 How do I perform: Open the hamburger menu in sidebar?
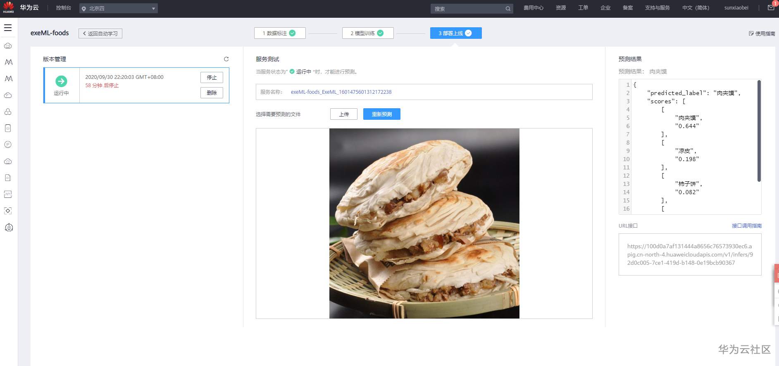point(8,28)
